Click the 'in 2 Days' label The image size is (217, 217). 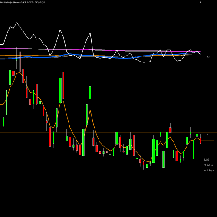[208, 171]
